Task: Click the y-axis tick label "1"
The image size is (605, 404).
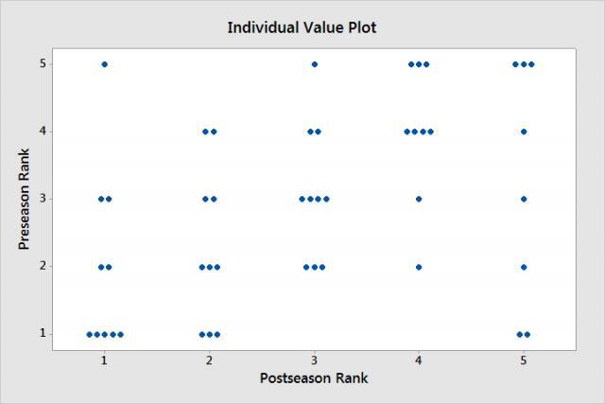Action: 43,334
